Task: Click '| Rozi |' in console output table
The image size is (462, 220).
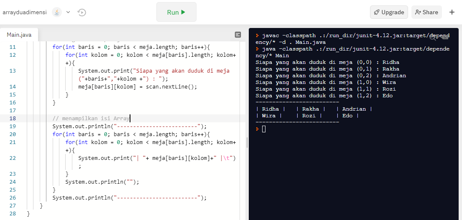Action: click(x=309, y=116)
